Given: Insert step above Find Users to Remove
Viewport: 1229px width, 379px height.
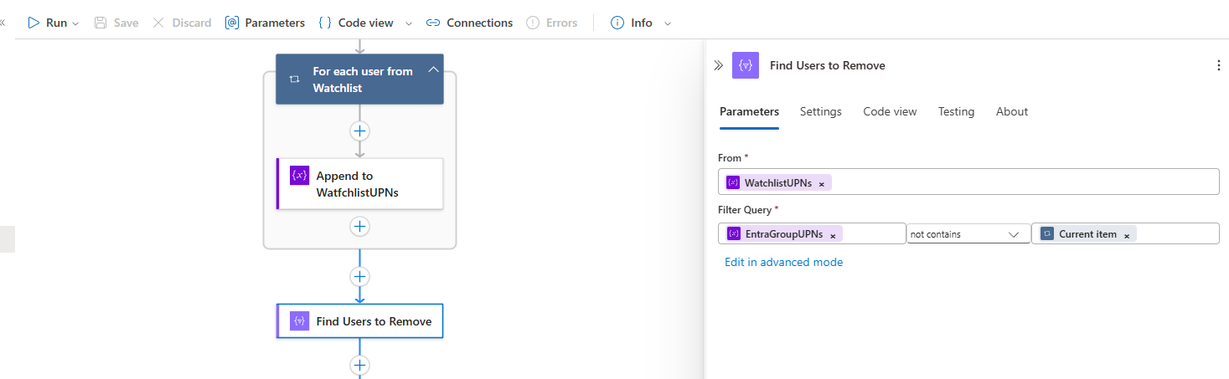Looking at the screenshot, I should (x=360, y=277).
